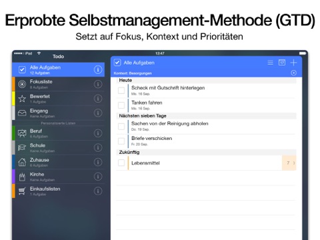The width and height of the screenshot is (320, 240).
Task: Open the Kirche list
Action: [x=58, y=177]
